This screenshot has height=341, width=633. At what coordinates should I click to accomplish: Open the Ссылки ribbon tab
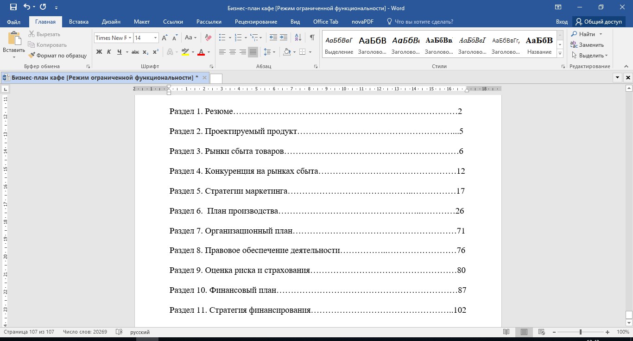tap(173, 22)
